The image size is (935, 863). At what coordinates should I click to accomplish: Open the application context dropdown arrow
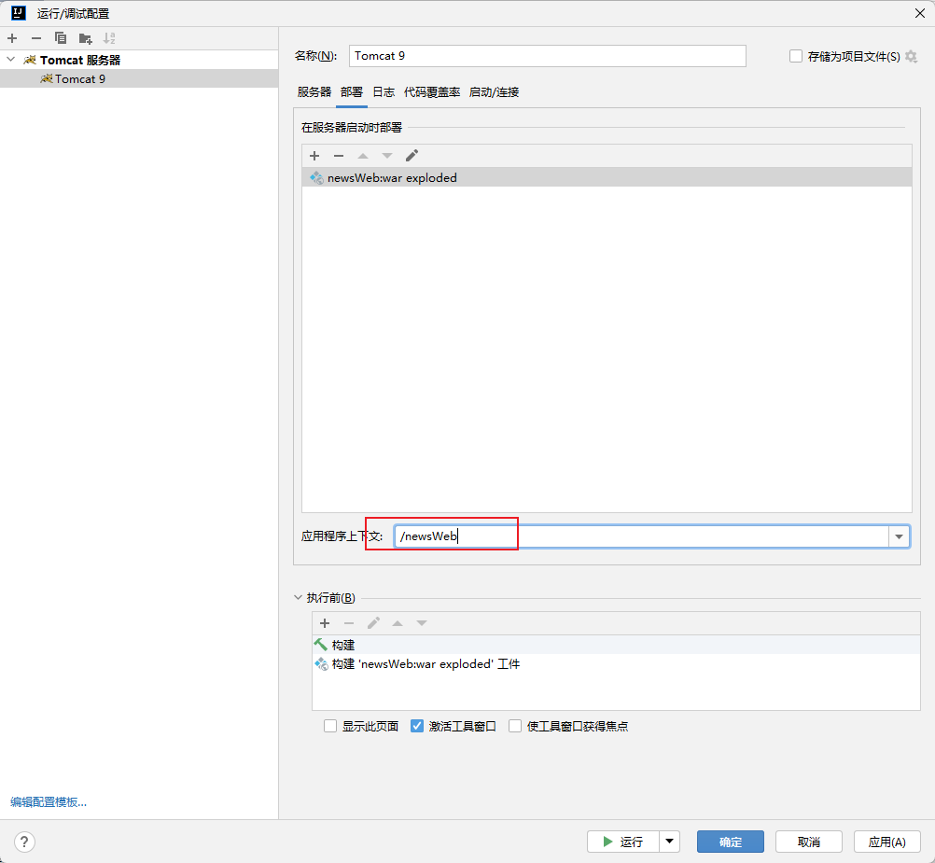tap(899, 536)
